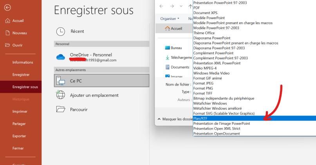This screenshot has height=165, width=316.
Task: Click Parcourir to browse folders
Action: click(x=79, y=110)
